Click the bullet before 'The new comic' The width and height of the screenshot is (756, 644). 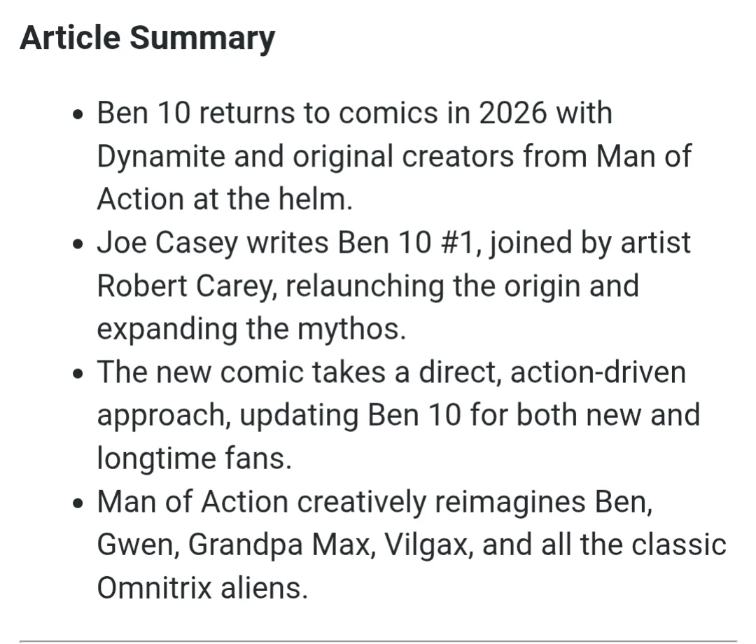(x=79, y=374)
